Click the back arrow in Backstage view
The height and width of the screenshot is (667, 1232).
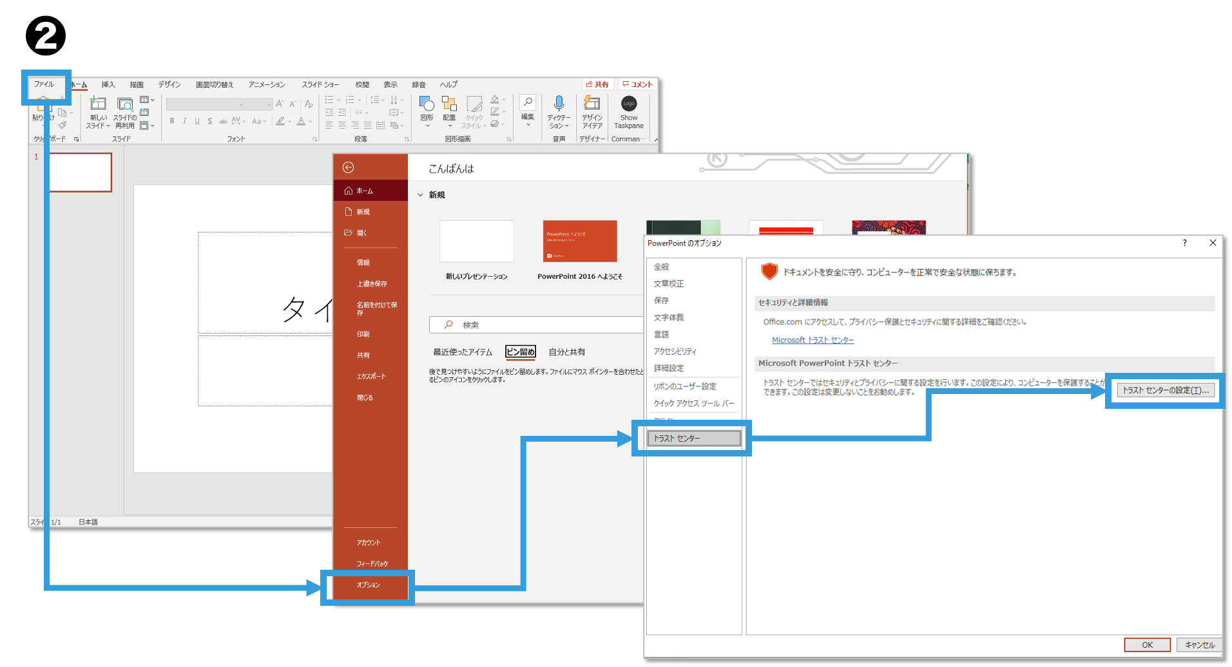point(349,167)
